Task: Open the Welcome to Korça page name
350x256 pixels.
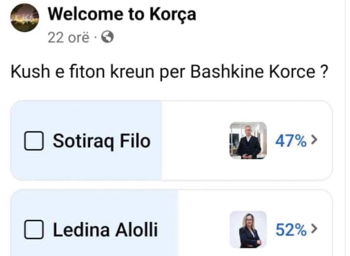Action: pyautogui.click(x=122, y=14)
